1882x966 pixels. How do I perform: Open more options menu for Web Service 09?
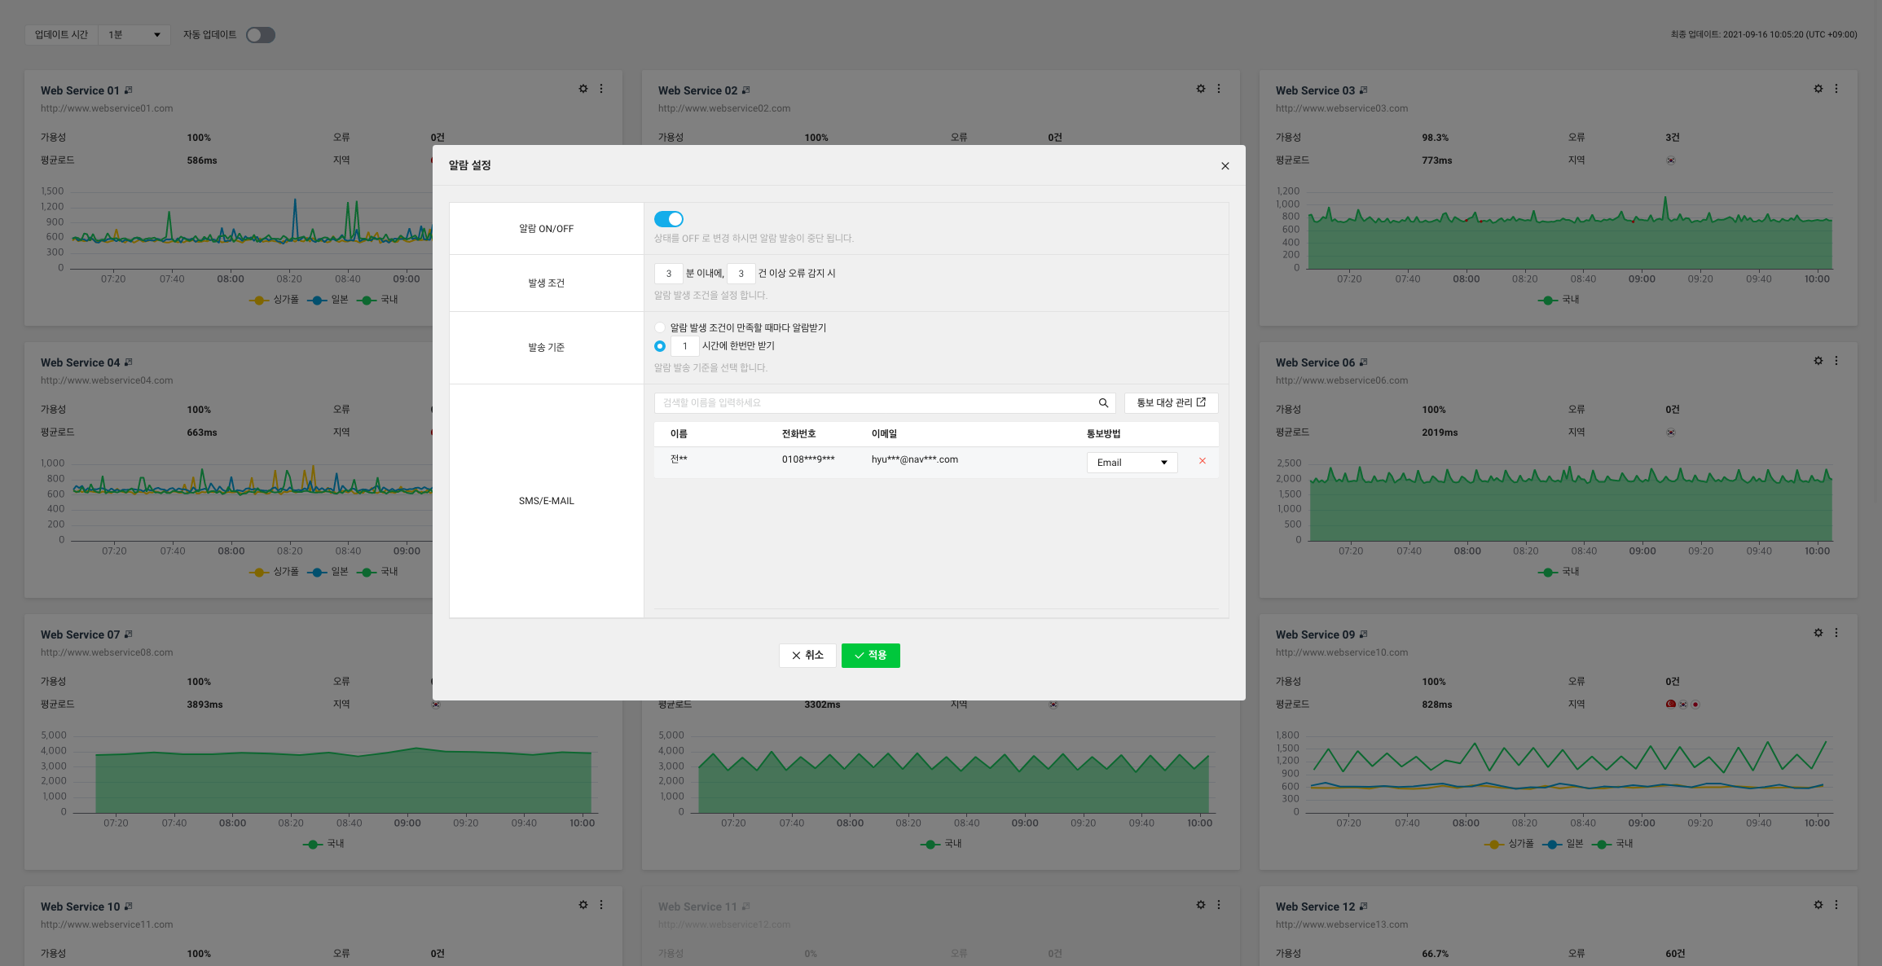1836,633
